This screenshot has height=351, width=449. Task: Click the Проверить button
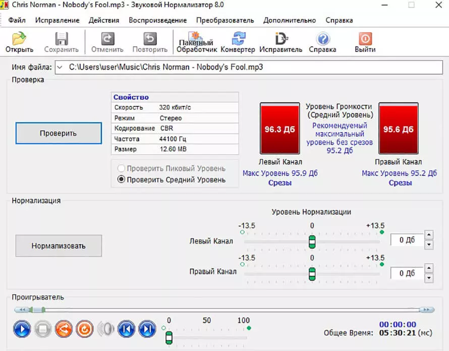pyautogui.click(x=59, y=133)
